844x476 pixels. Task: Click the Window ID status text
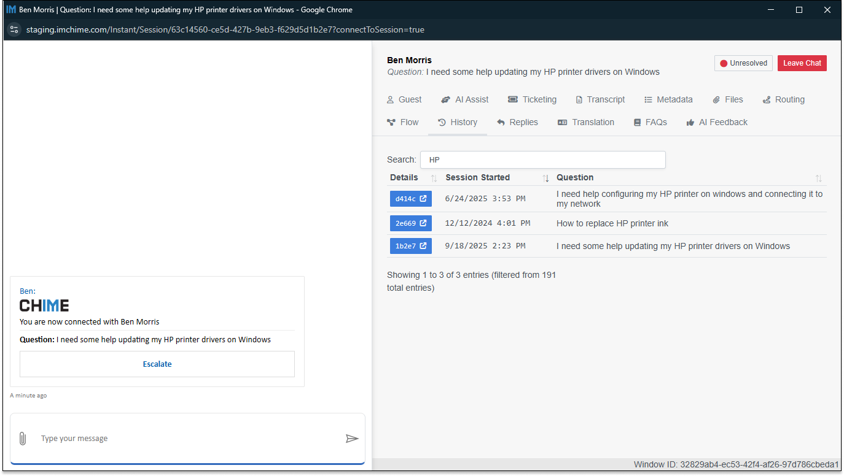click(x=737, y=464)
